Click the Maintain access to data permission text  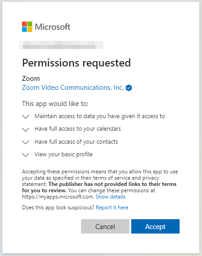pyautogui.click(x=100, y=116)
